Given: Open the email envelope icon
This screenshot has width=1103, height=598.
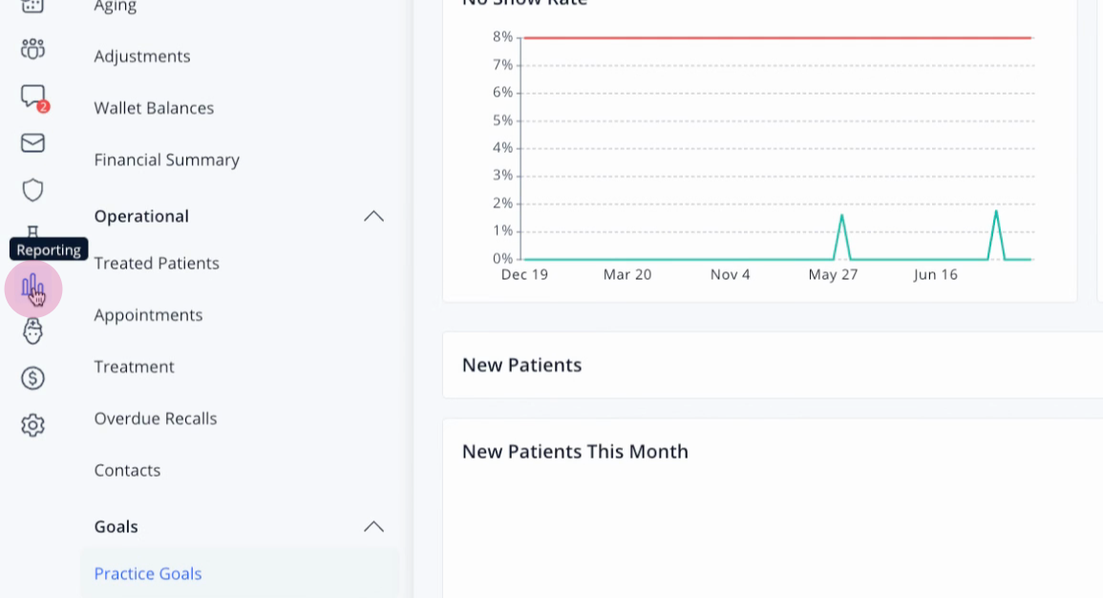Looking at the screenshot, I should tap(32, 143).
